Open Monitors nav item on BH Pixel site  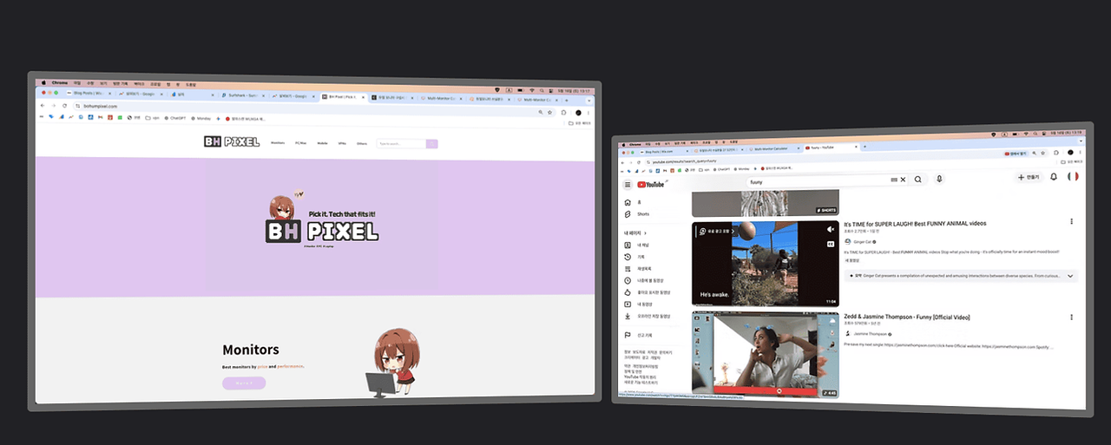(x=278, y=142)
